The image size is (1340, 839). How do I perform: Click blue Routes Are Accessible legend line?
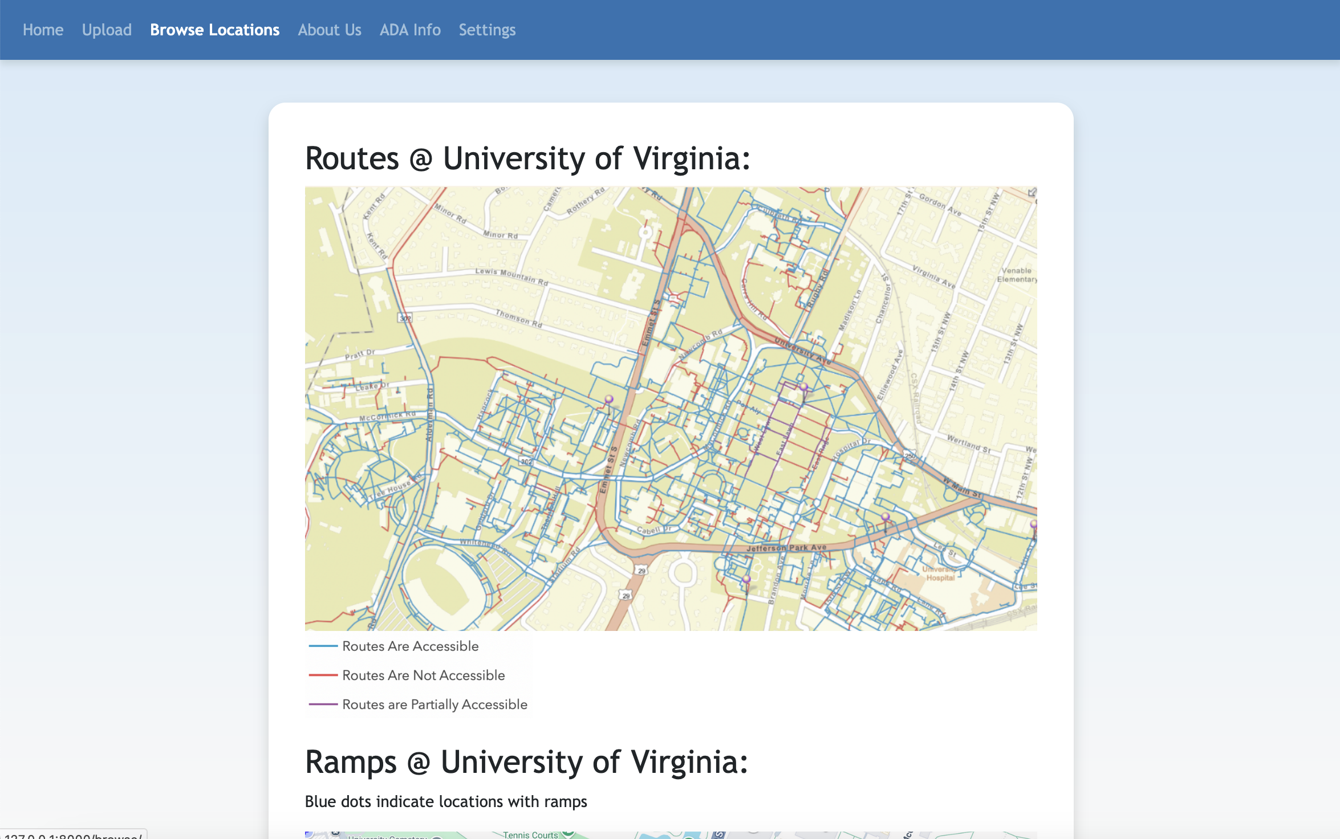323,646
